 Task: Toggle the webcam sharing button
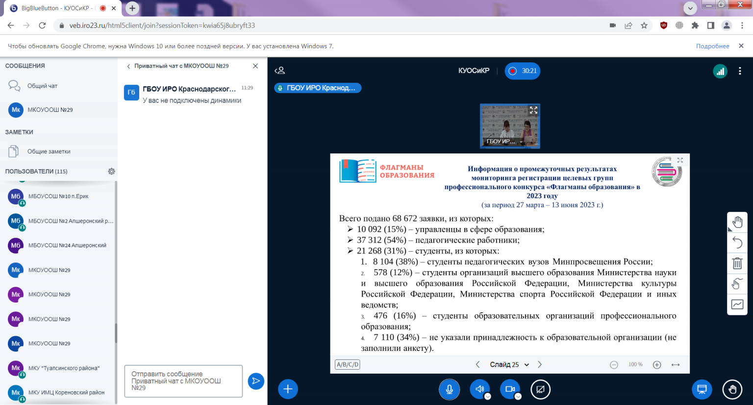[x=509, y=389]
